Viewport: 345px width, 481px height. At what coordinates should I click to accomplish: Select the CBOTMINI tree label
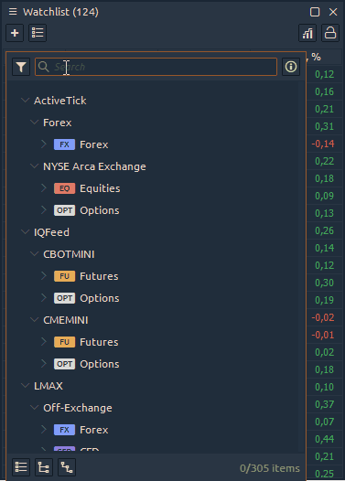pos(69,254)
